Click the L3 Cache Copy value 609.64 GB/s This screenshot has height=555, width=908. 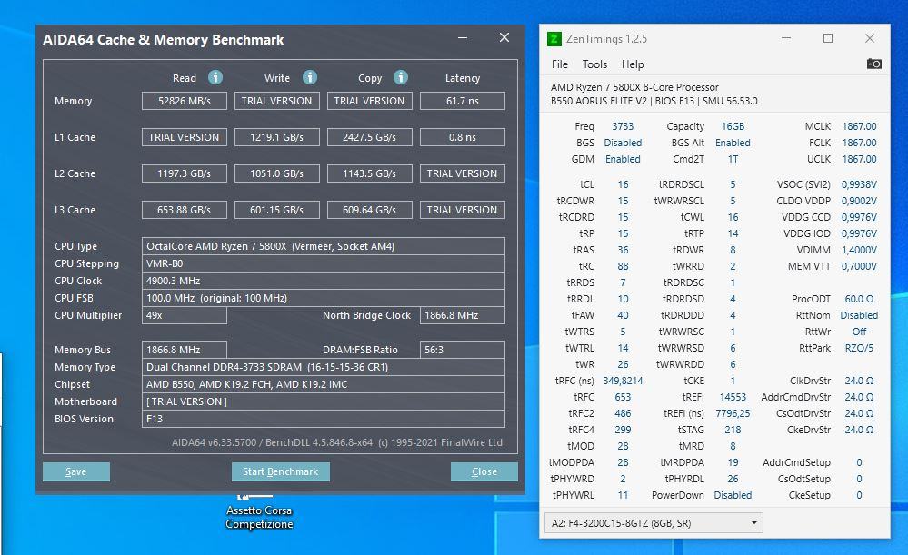pyautogui.click(x=369, y=210)
